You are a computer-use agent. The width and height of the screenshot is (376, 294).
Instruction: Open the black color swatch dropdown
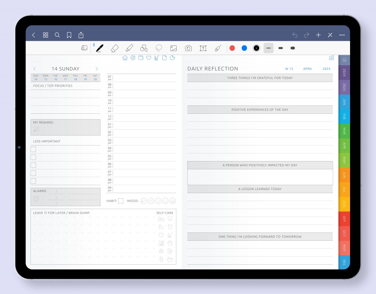pos(256,48)
